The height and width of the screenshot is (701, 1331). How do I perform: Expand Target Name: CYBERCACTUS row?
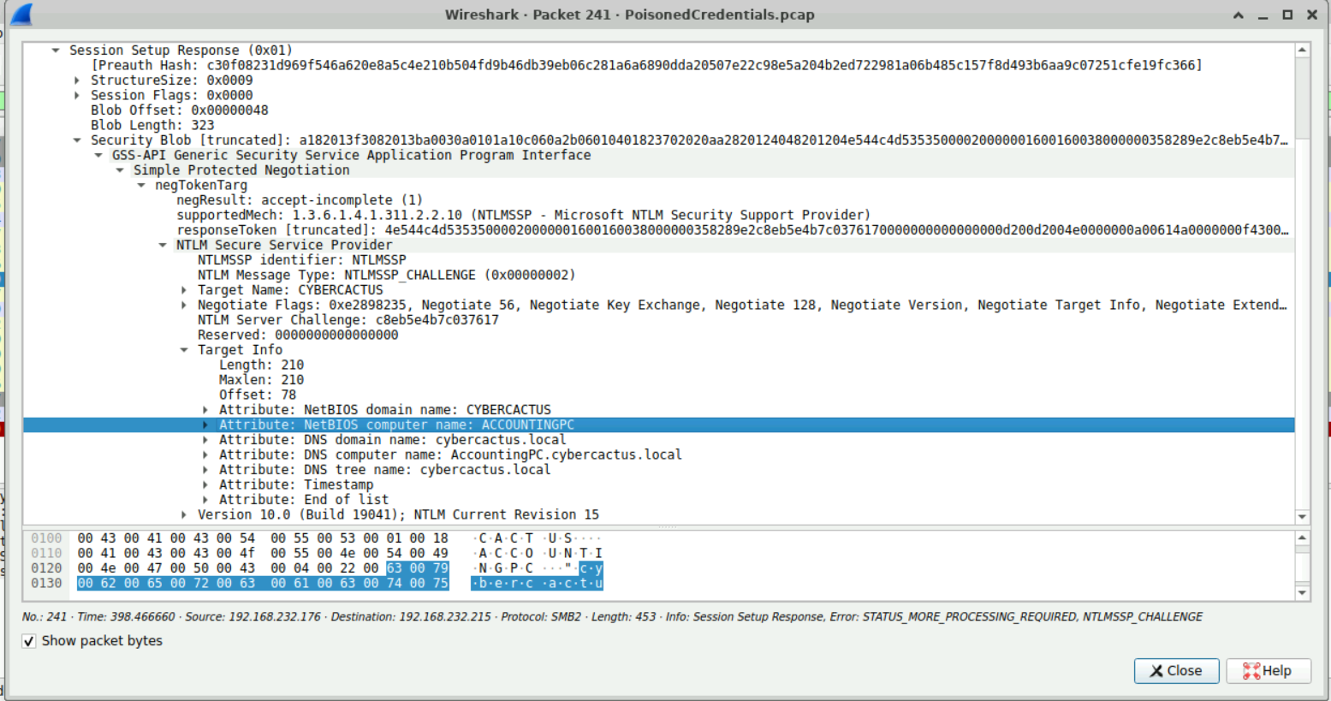184,290
